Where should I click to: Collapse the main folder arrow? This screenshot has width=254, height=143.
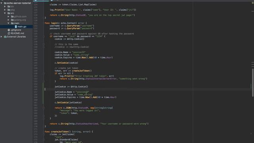tap(8, 23)
